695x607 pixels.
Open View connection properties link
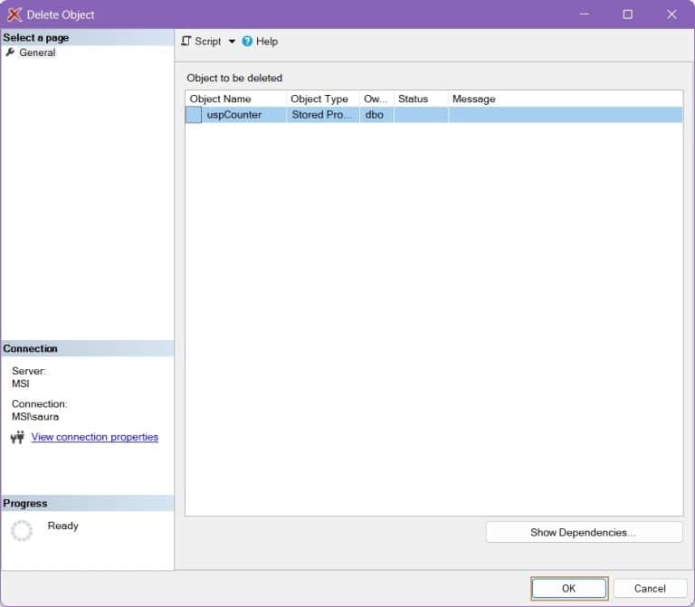coord(95,437)
